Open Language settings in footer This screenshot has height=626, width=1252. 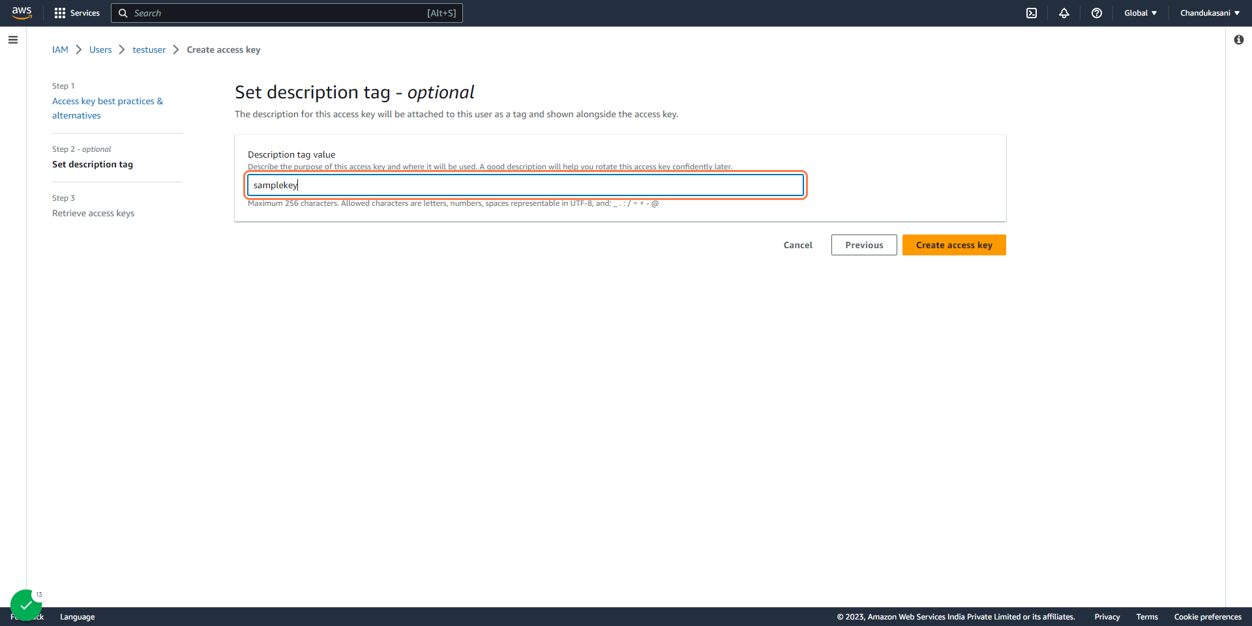[78, 617]
